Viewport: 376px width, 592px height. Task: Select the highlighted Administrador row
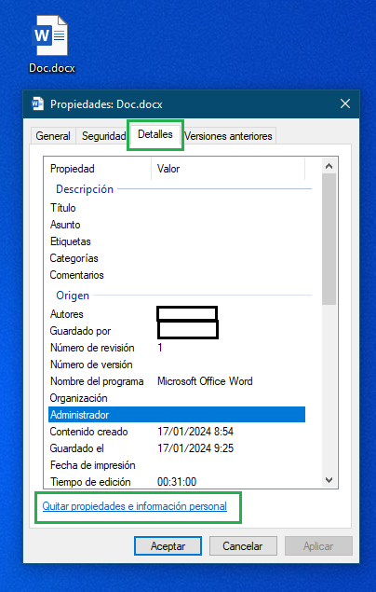(177, 415)
